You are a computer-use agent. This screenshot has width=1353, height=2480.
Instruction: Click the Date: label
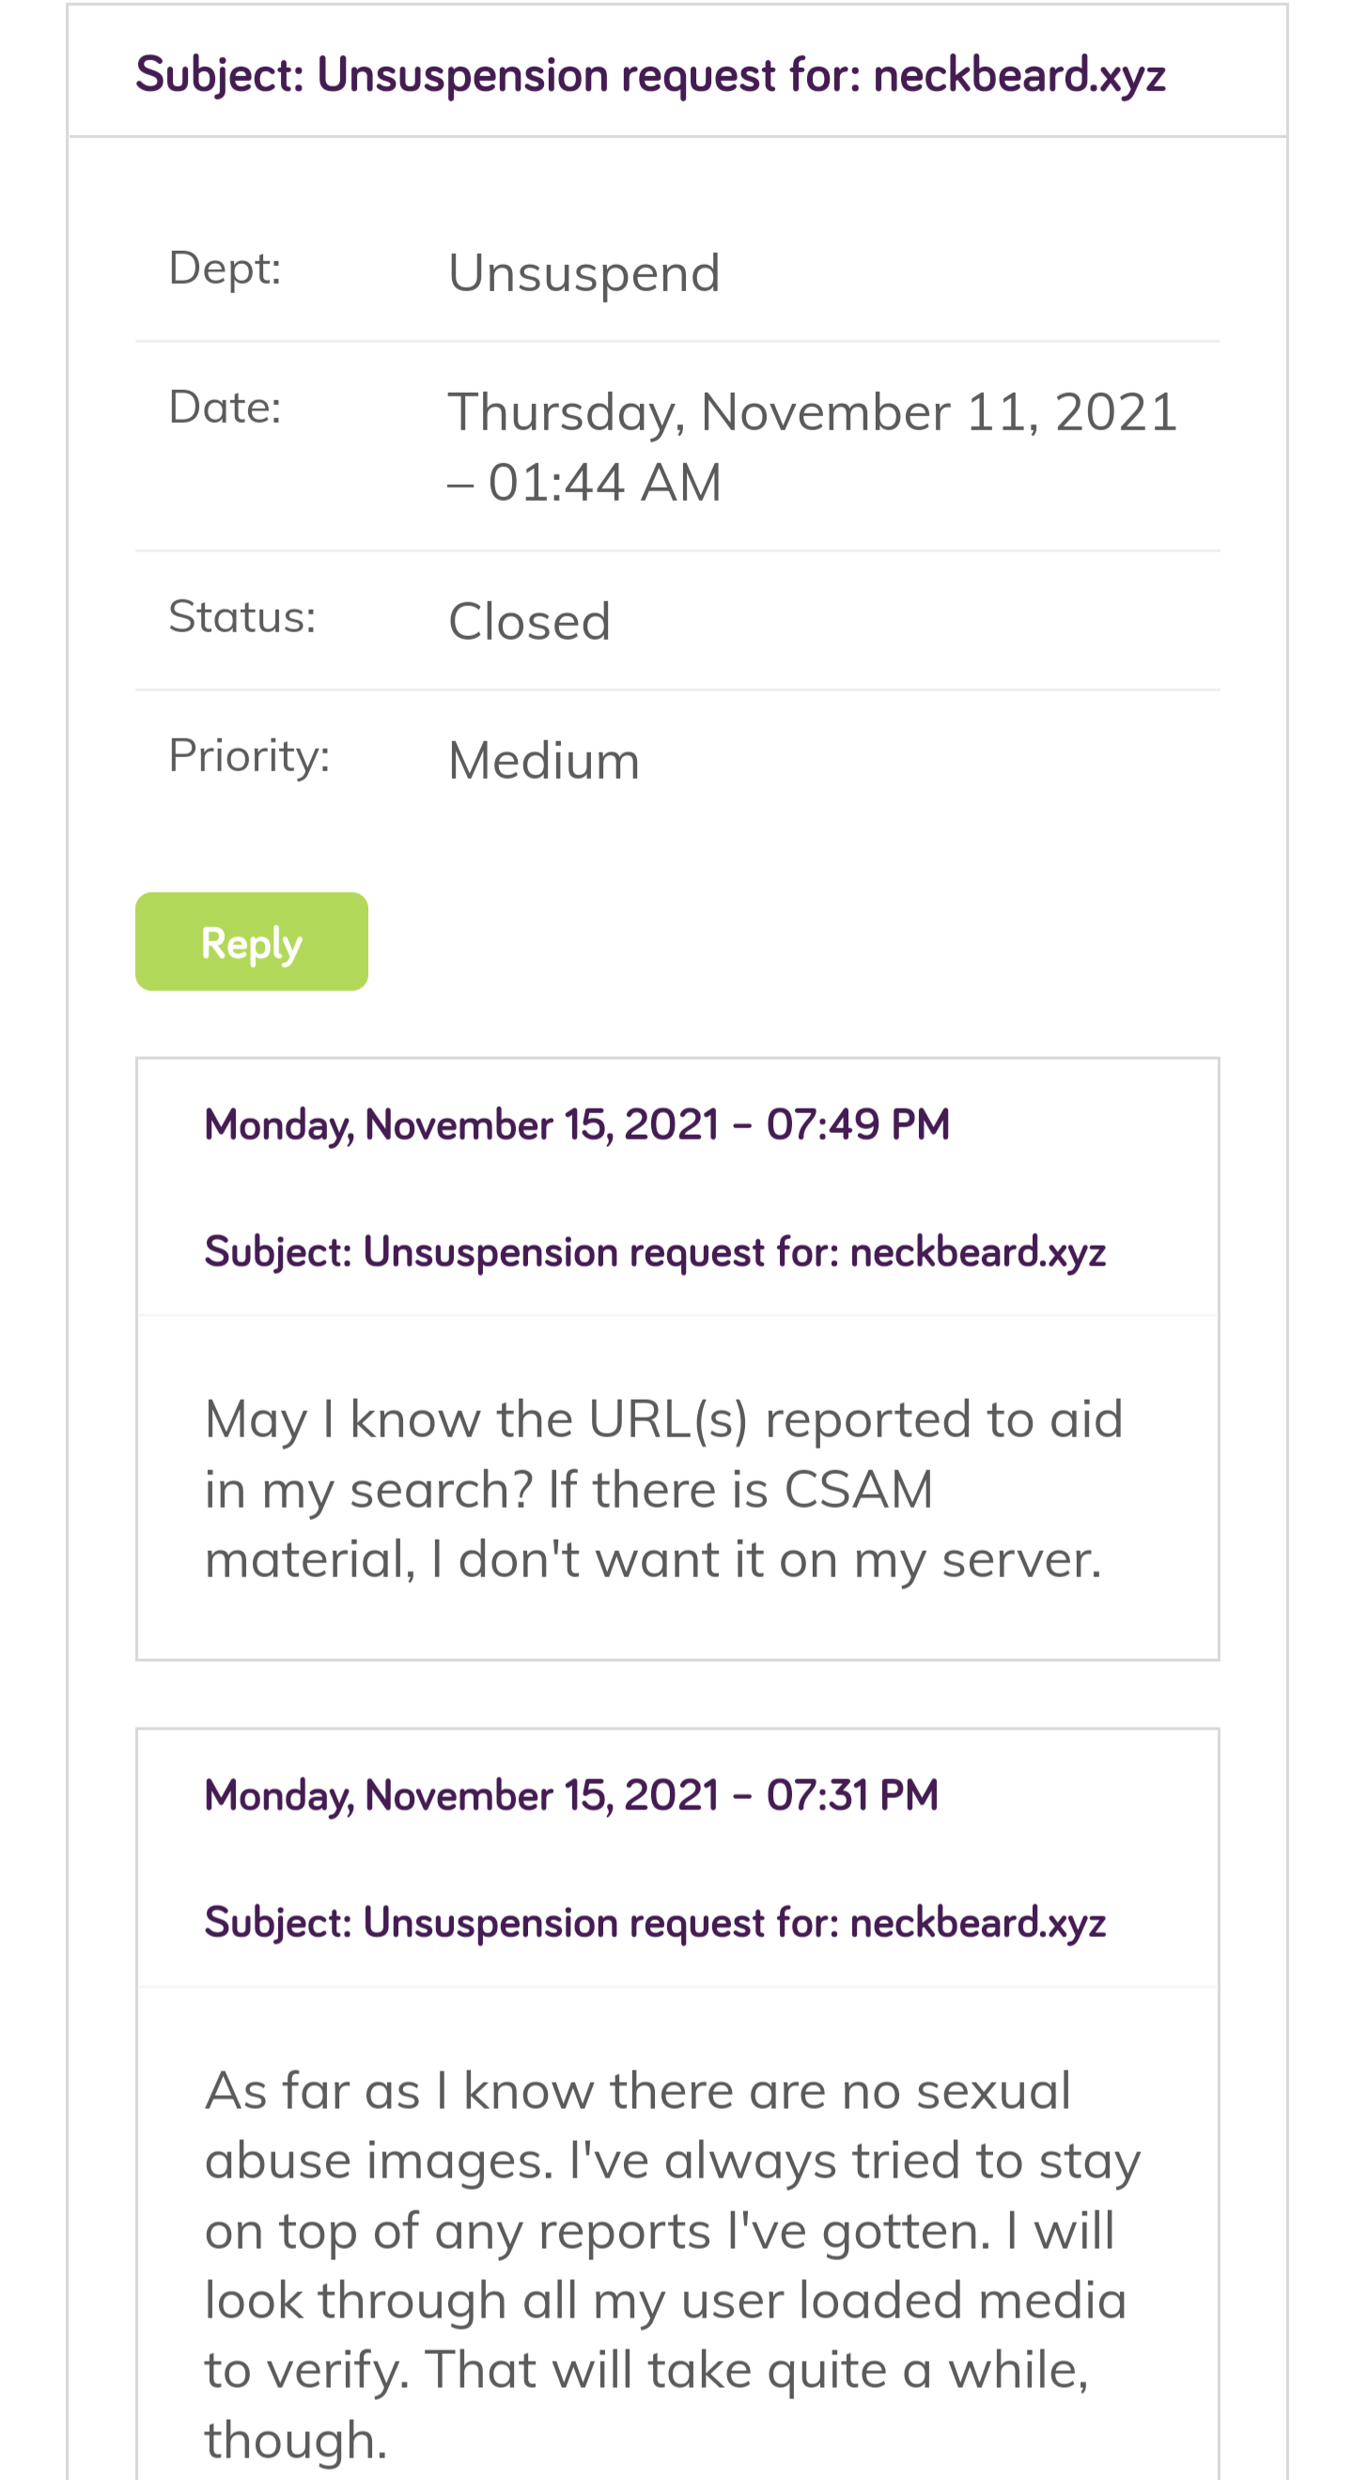[225, 408]
